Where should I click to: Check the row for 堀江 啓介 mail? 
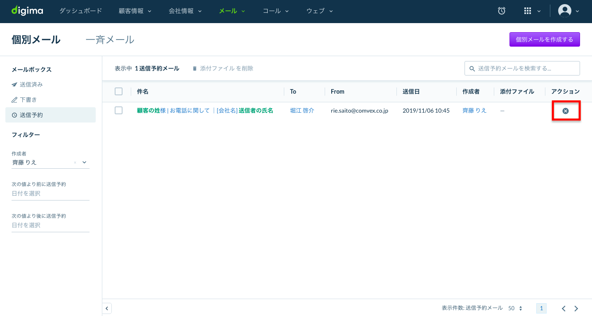tap(119, 111)
